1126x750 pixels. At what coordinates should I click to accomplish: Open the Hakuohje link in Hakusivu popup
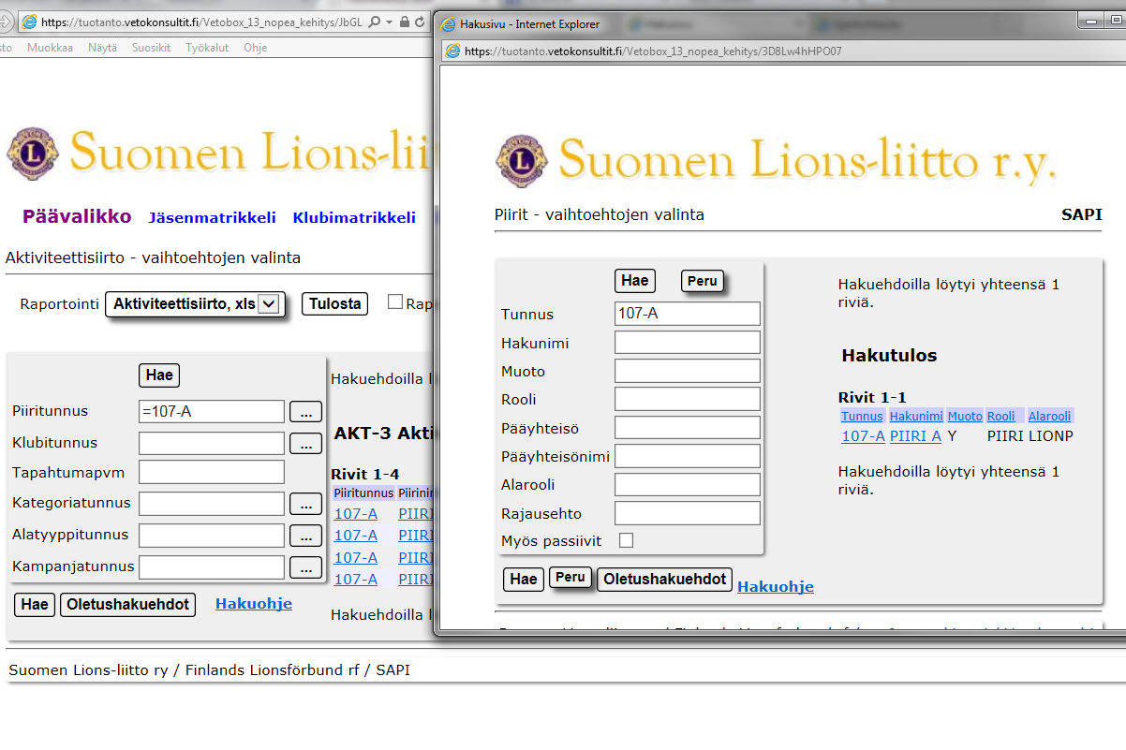pos(776,587)
